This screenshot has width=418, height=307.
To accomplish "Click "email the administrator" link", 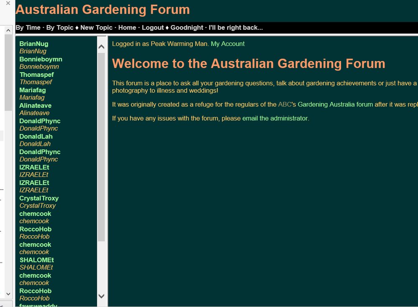I will point(275,118).
